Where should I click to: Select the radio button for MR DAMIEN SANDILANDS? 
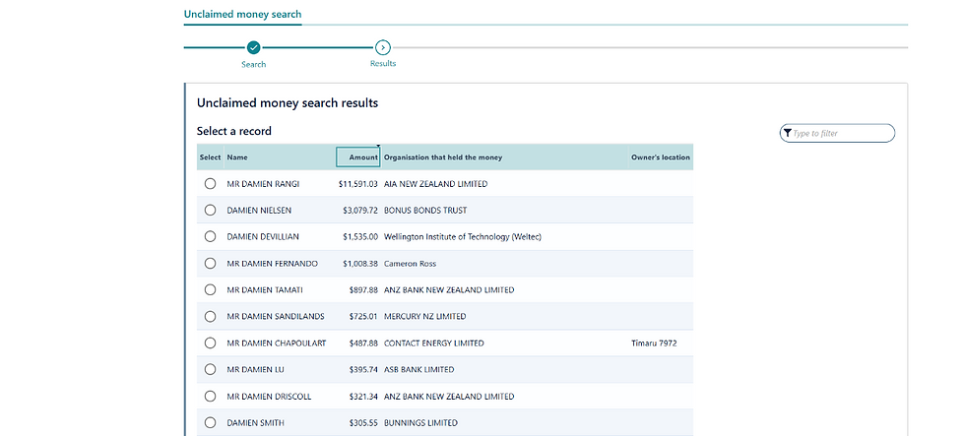[x=210, y=316]
